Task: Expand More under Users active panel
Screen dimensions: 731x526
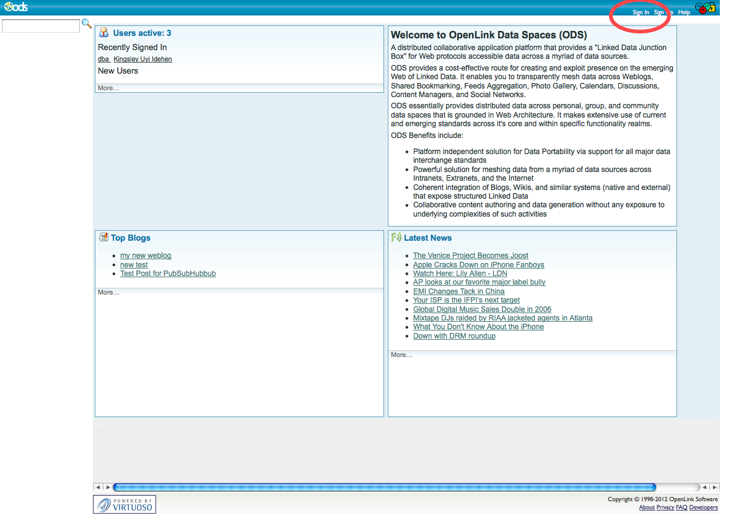Action: (x=108, y=88)
